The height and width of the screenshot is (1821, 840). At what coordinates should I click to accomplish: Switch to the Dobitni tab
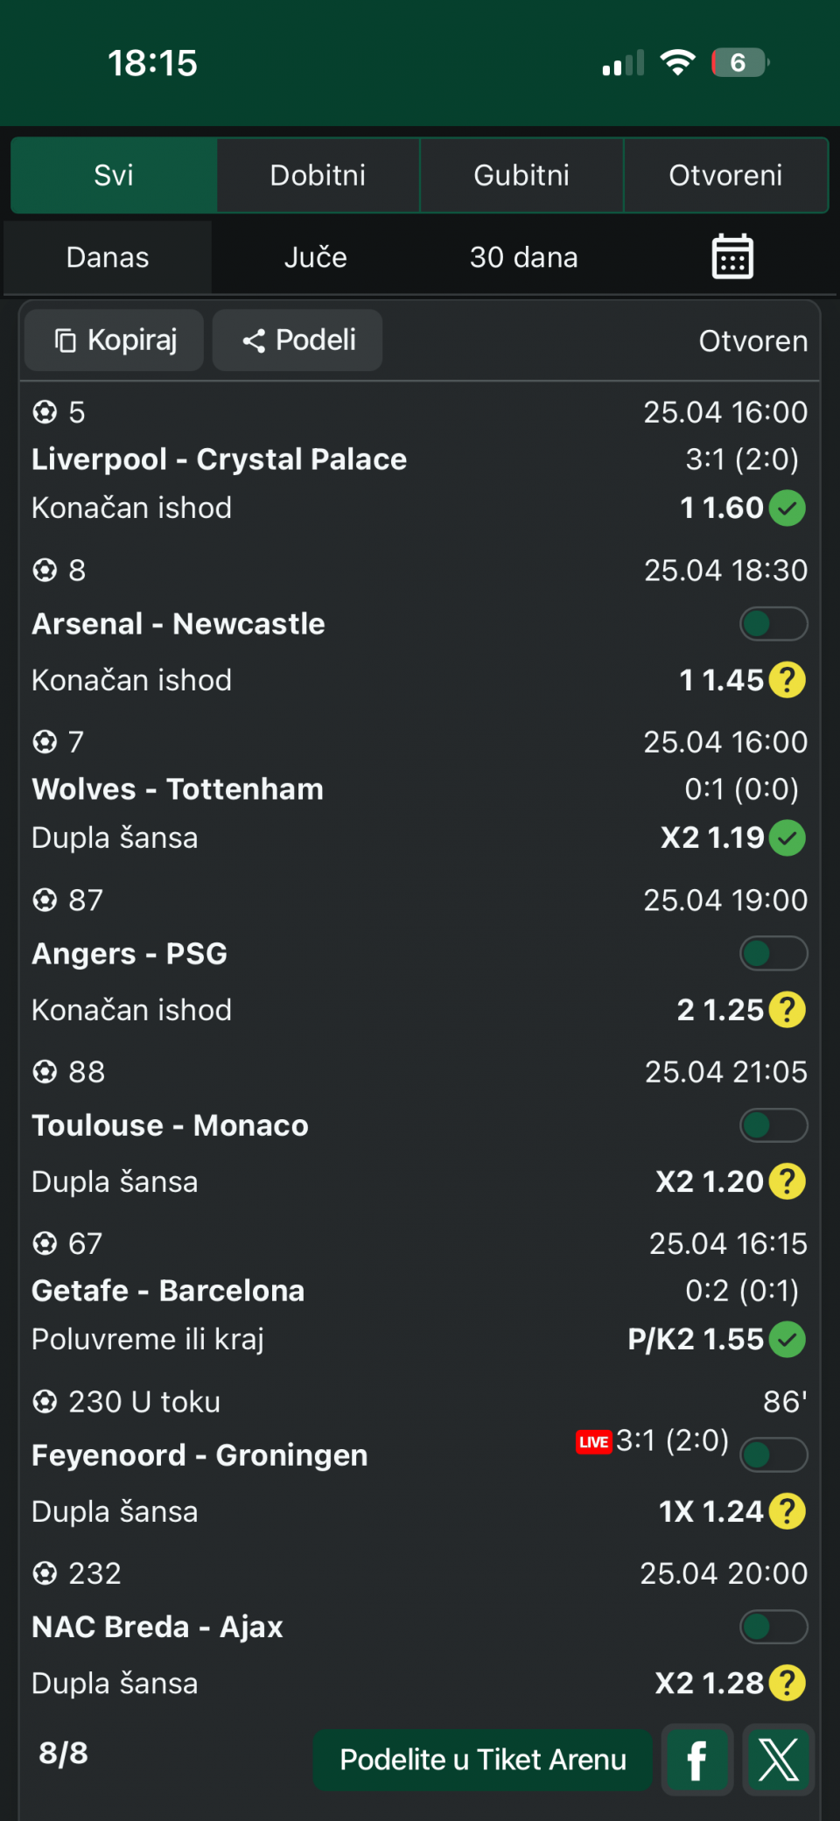[x=318, y=175]
